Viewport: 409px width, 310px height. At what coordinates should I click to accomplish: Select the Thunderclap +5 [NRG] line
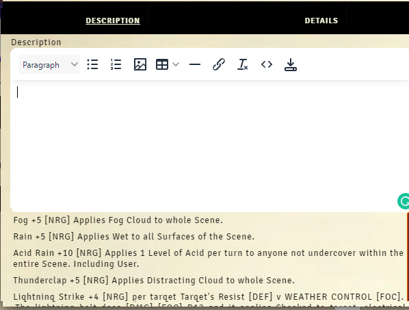pyautogui.click(x=154, y=281)
